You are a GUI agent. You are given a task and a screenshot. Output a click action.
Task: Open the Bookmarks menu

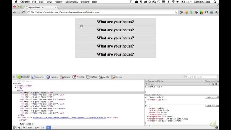pos(71,2)
